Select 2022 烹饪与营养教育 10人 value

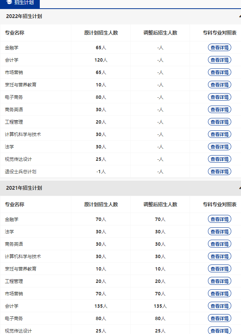tap(101, 85)
